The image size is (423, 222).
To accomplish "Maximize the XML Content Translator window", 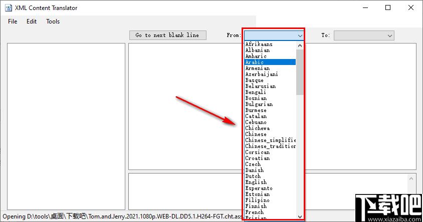I will [388, 7].
